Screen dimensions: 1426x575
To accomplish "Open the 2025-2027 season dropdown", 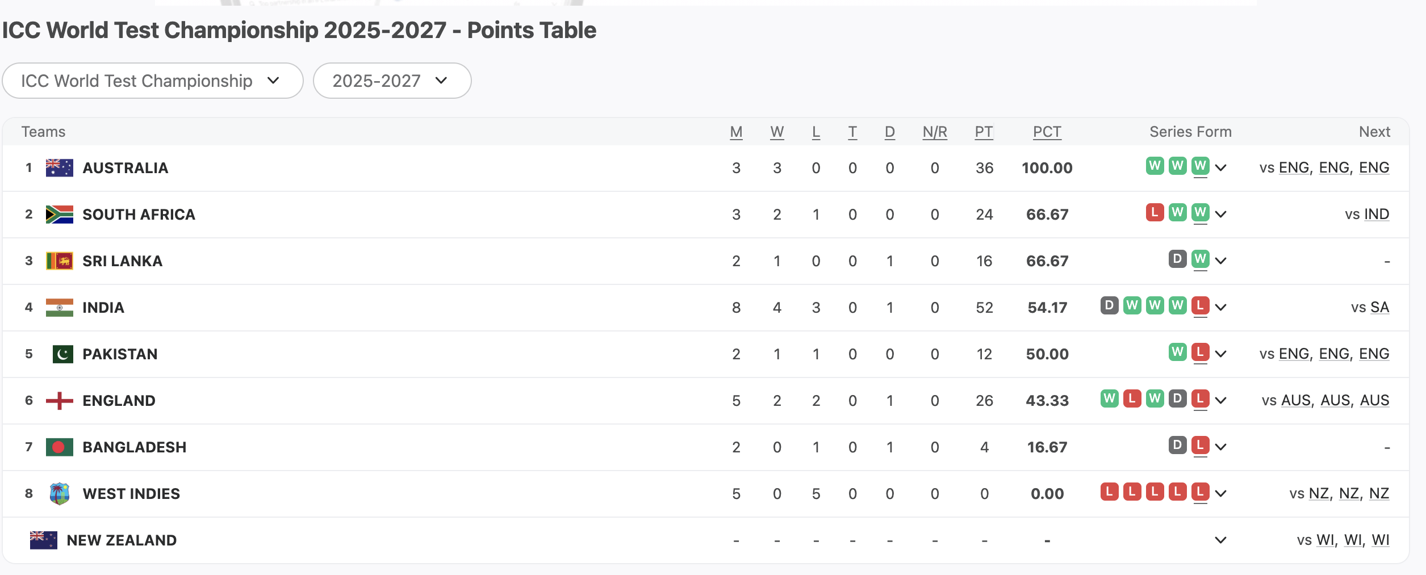I will point(392,81).
